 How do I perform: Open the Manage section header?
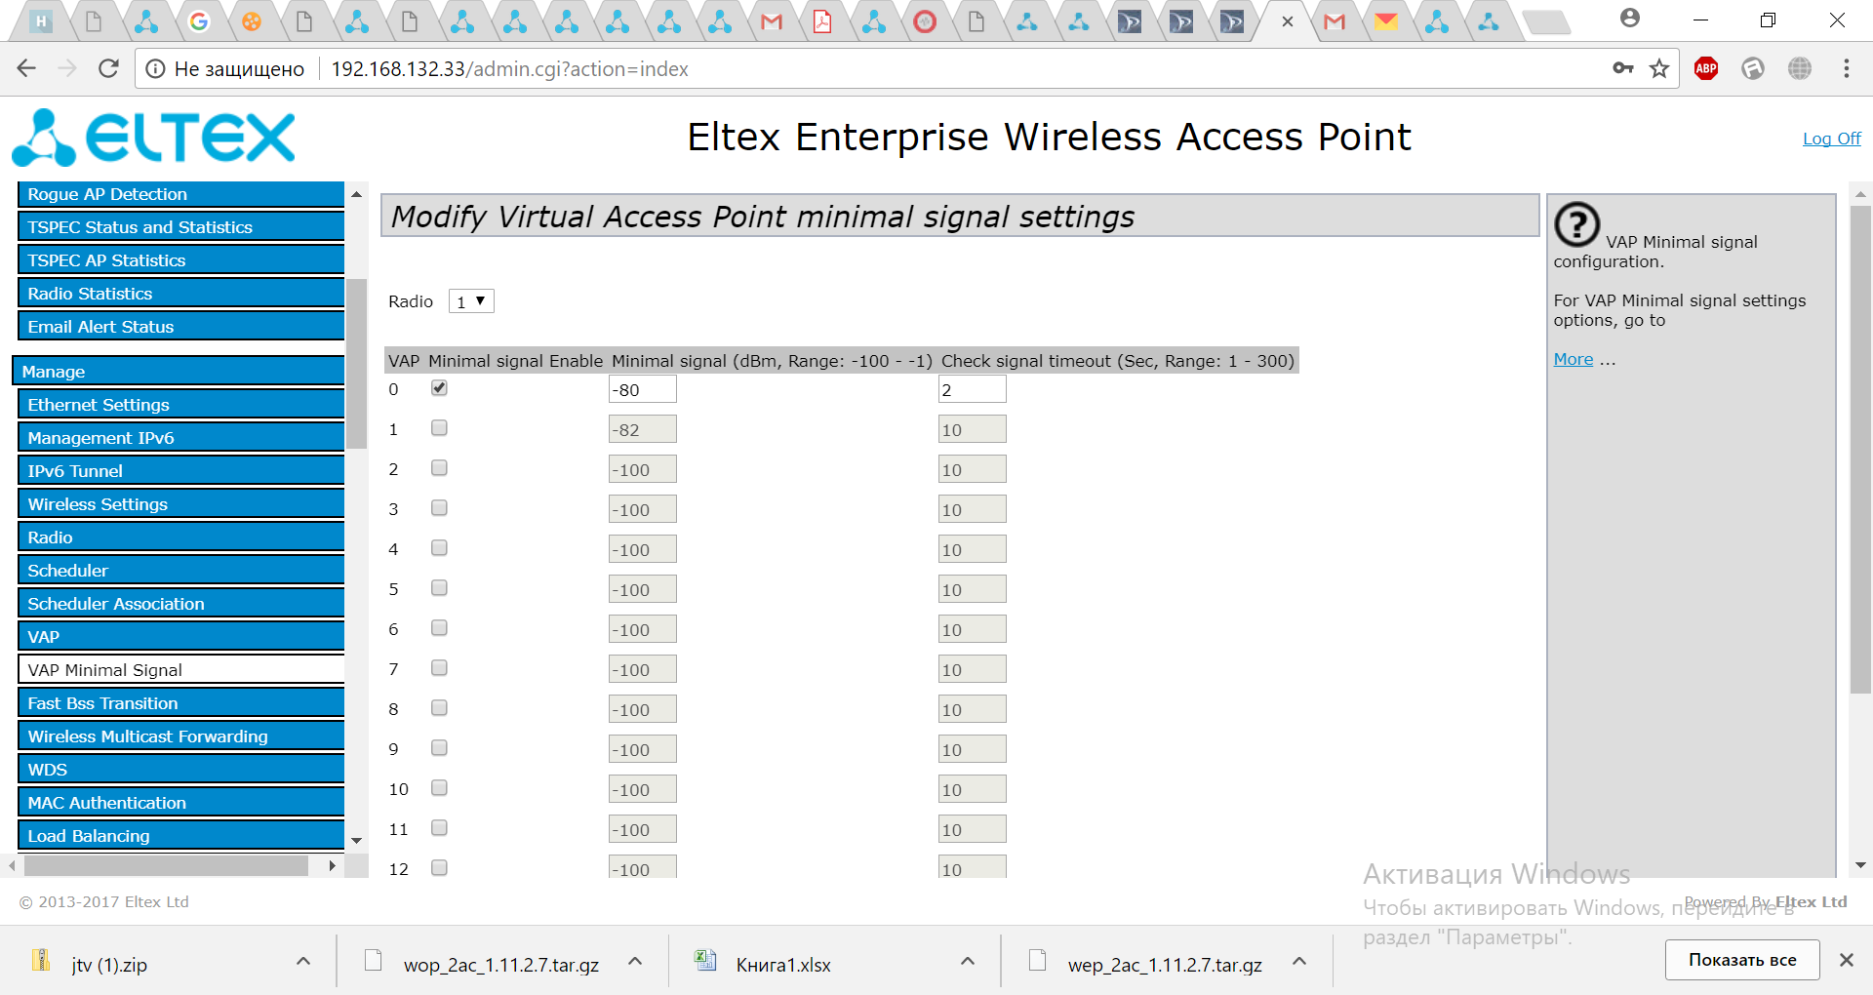pos(179,372)
